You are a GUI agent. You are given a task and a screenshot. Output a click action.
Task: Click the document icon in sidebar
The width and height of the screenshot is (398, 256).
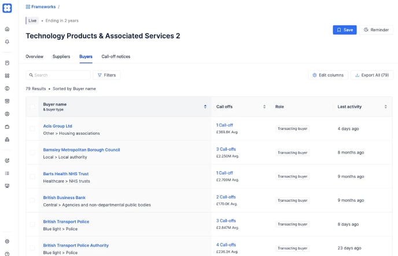[7, 63]
